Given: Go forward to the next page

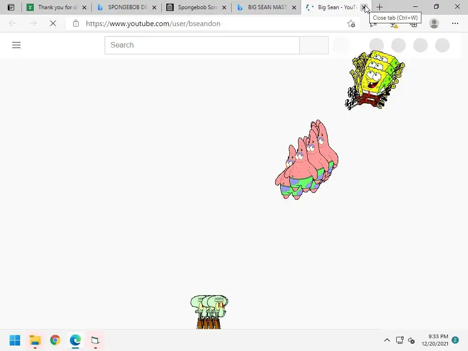Looking at the screenshot, I should click(x=33, y=23).
